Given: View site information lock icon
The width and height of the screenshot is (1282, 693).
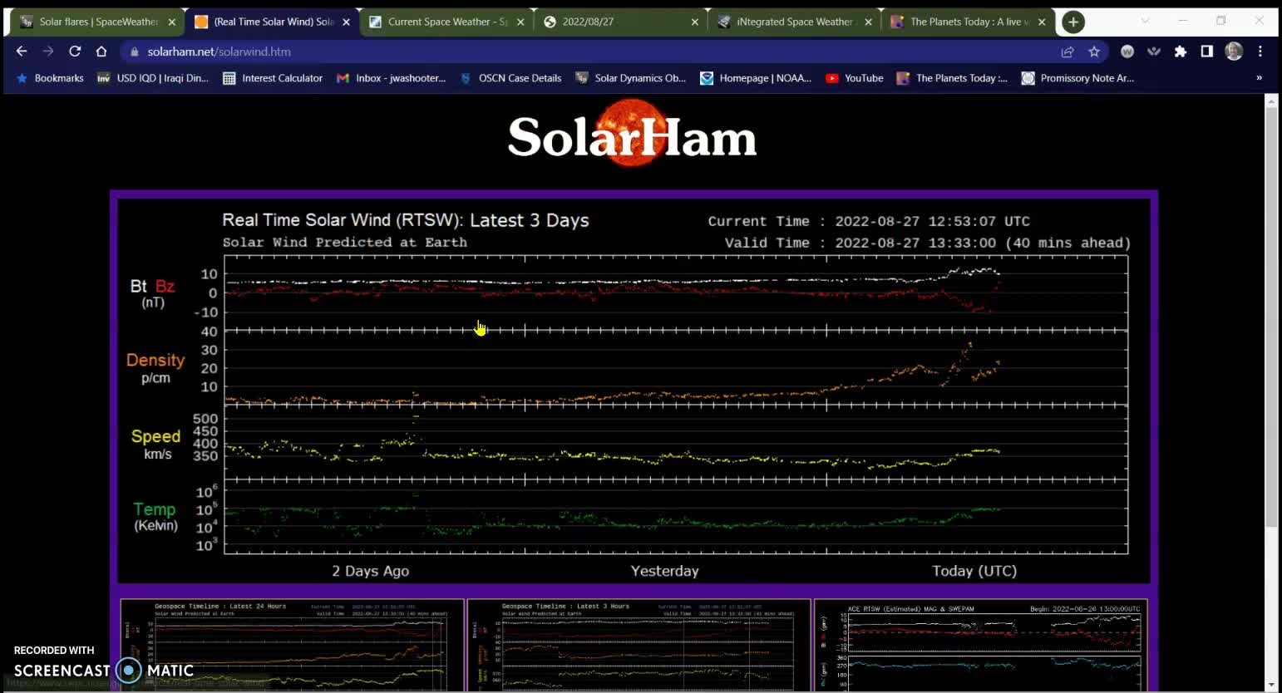Looking at the screenshot, I should (x=134, y=52).
